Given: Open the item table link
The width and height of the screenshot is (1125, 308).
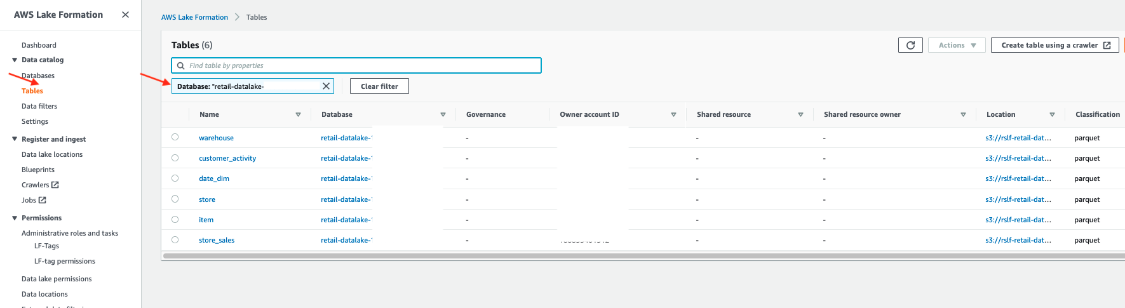Looking at the screenshot, I should tap(206, 220).
